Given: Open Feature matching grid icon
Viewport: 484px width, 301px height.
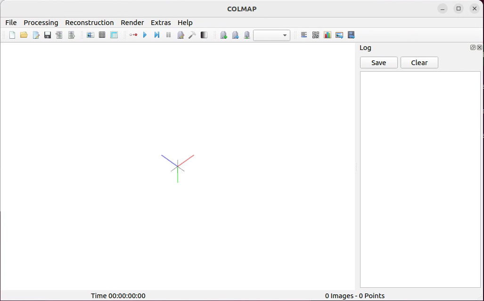Looking at the screenshot, I should pos(102,35).
